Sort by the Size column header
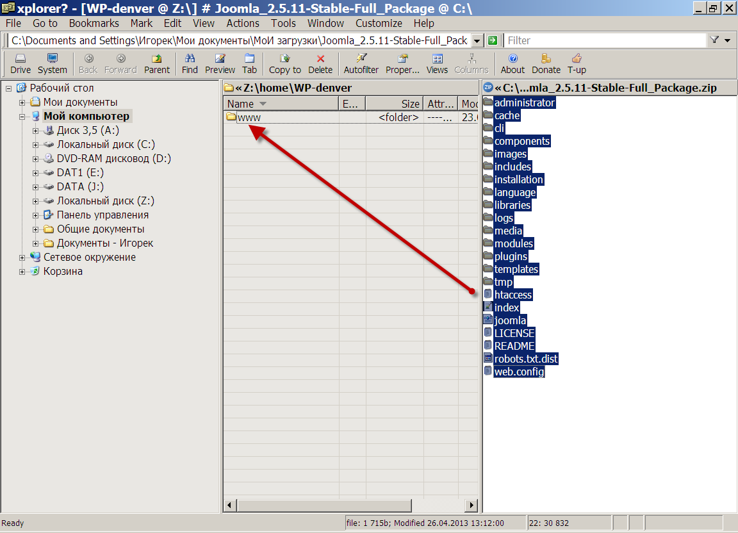This screenshot has width=738, height=533. click(395, 104)
